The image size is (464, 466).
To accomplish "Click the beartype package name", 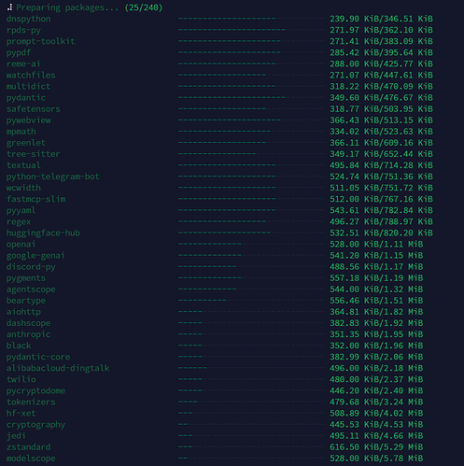I will [26, 301].
